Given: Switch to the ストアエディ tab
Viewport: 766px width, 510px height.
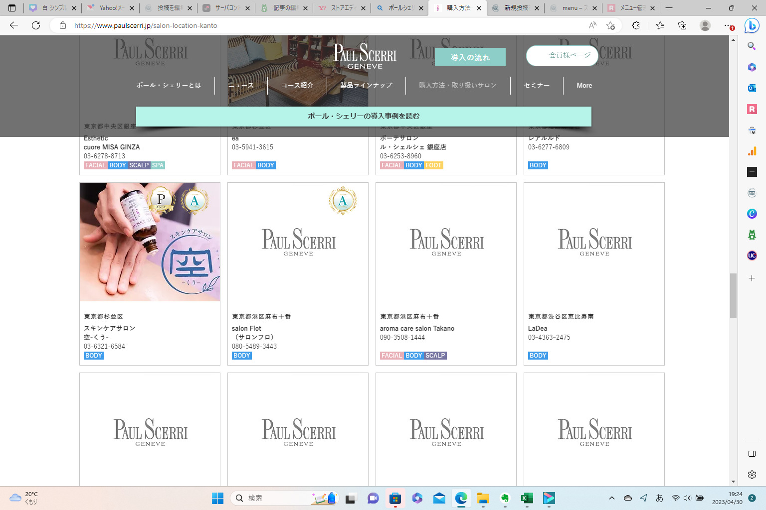Looking at the screenshot, I should [x=342, y=8].
